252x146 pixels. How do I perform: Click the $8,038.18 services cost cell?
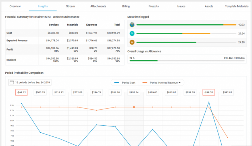[53, 33]
